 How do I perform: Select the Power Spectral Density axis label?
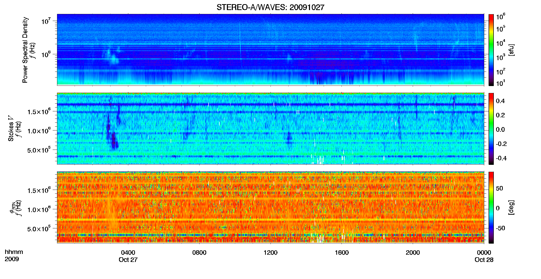point(25,50)
